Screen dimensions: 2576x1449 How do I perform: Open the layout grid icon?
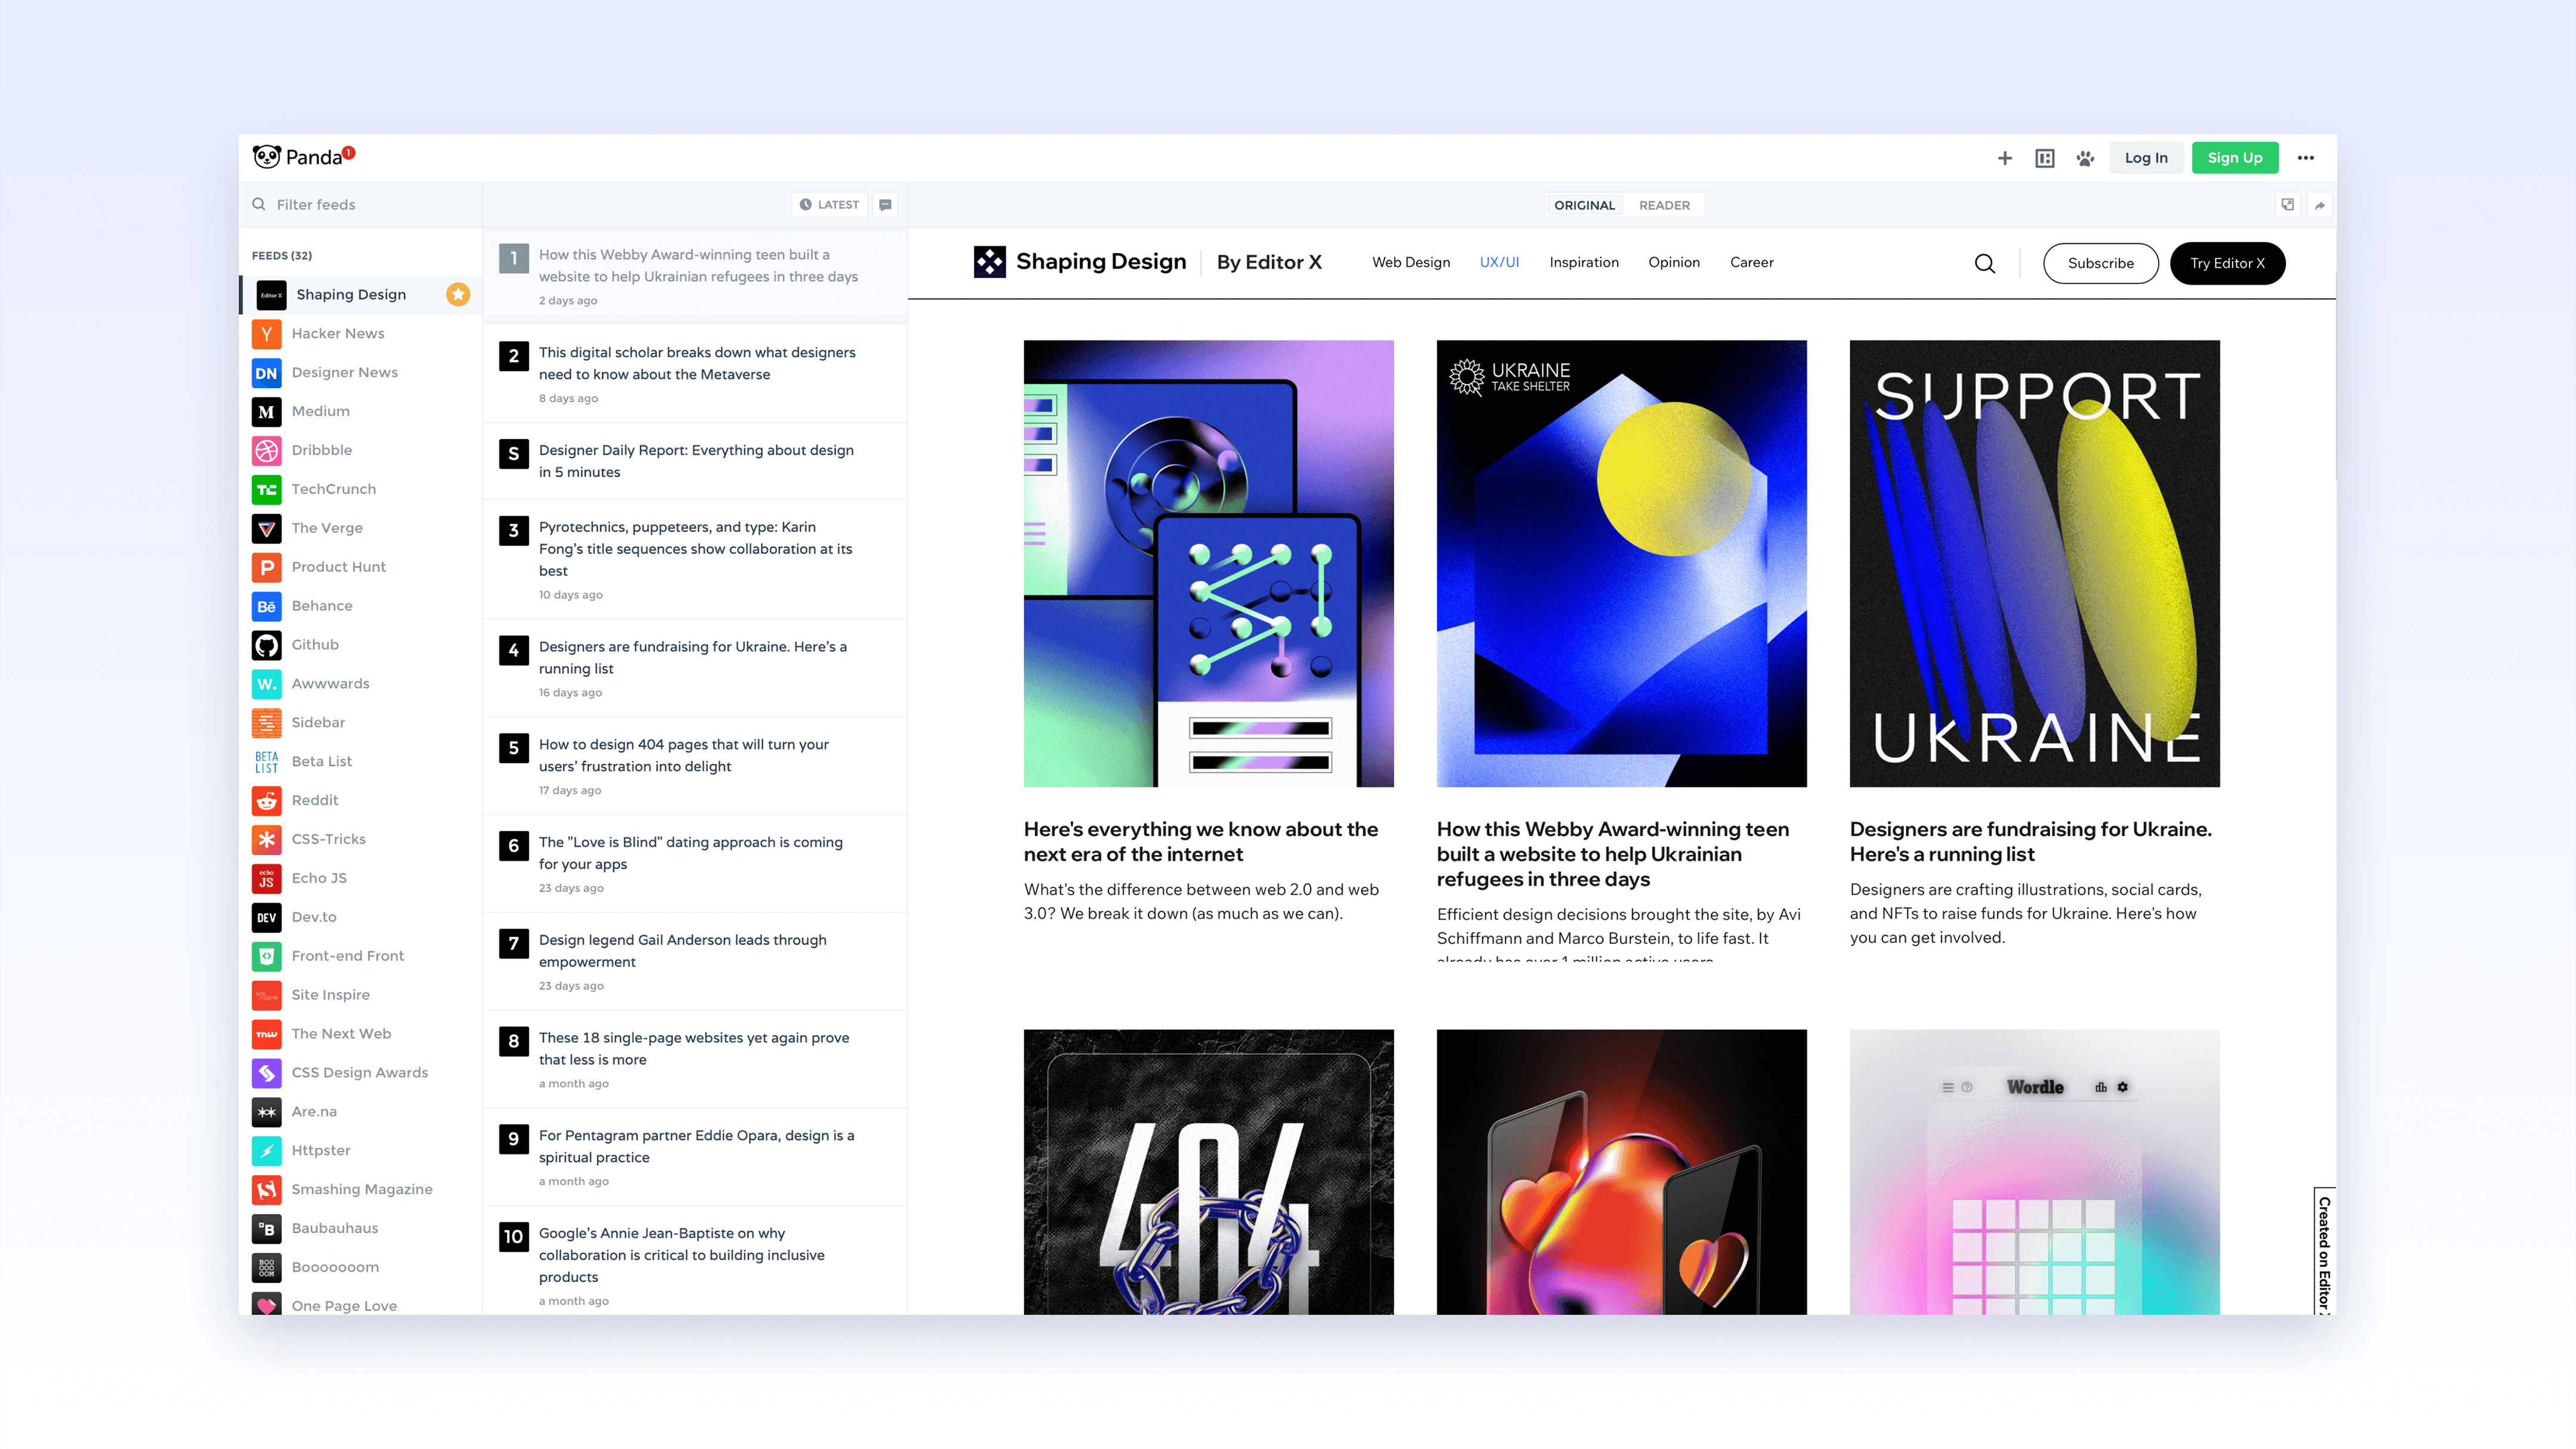(x=2044, y=158)
